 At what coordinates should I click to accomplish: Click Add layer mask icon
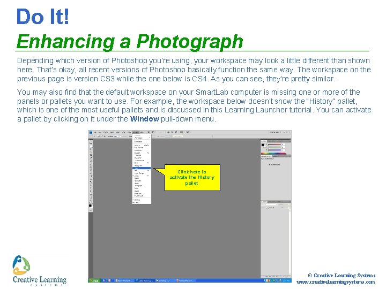click(273, 277)
